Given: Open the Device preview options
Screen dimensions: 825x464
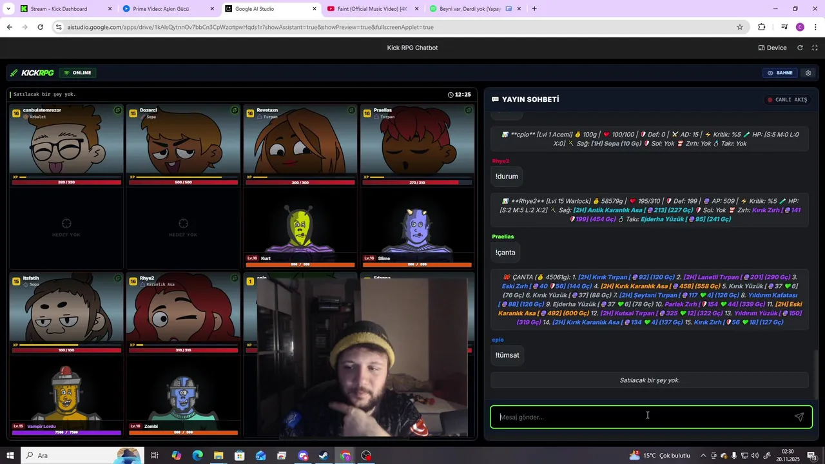Looking at the screenshot, I should pos(772,48).
